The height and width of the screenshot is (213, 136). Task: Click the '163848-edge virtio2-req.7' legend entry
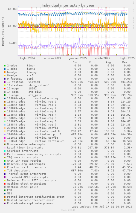click(x=32, y=125)
